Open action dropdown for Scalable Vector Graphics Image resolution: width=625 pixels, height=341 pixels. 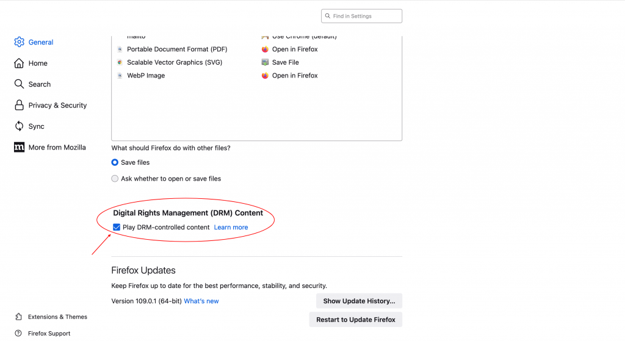point(285,62)
